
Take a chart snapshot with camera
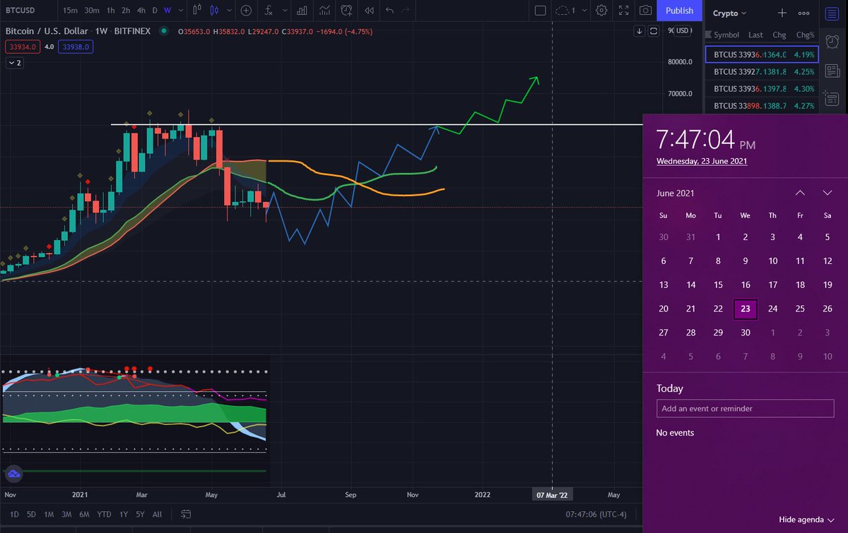click(x=645, y=11)
